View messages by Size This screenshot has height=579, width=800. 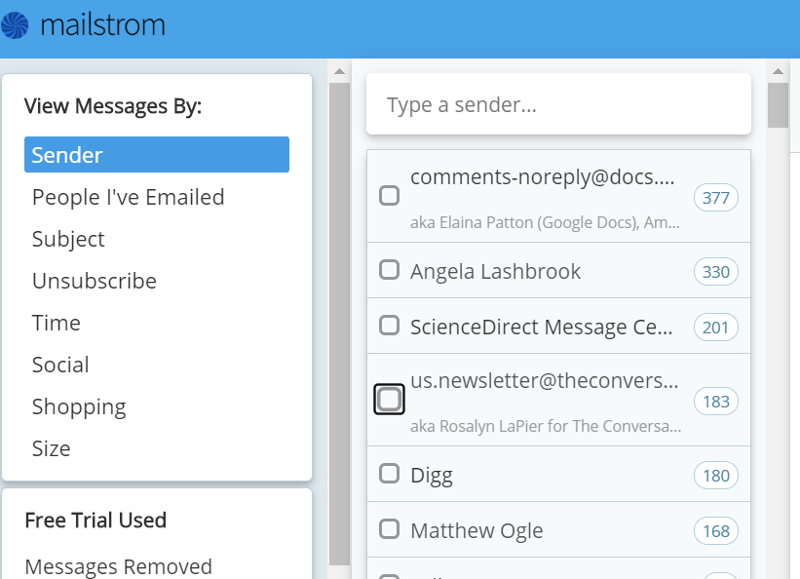(x=51, y=448)
